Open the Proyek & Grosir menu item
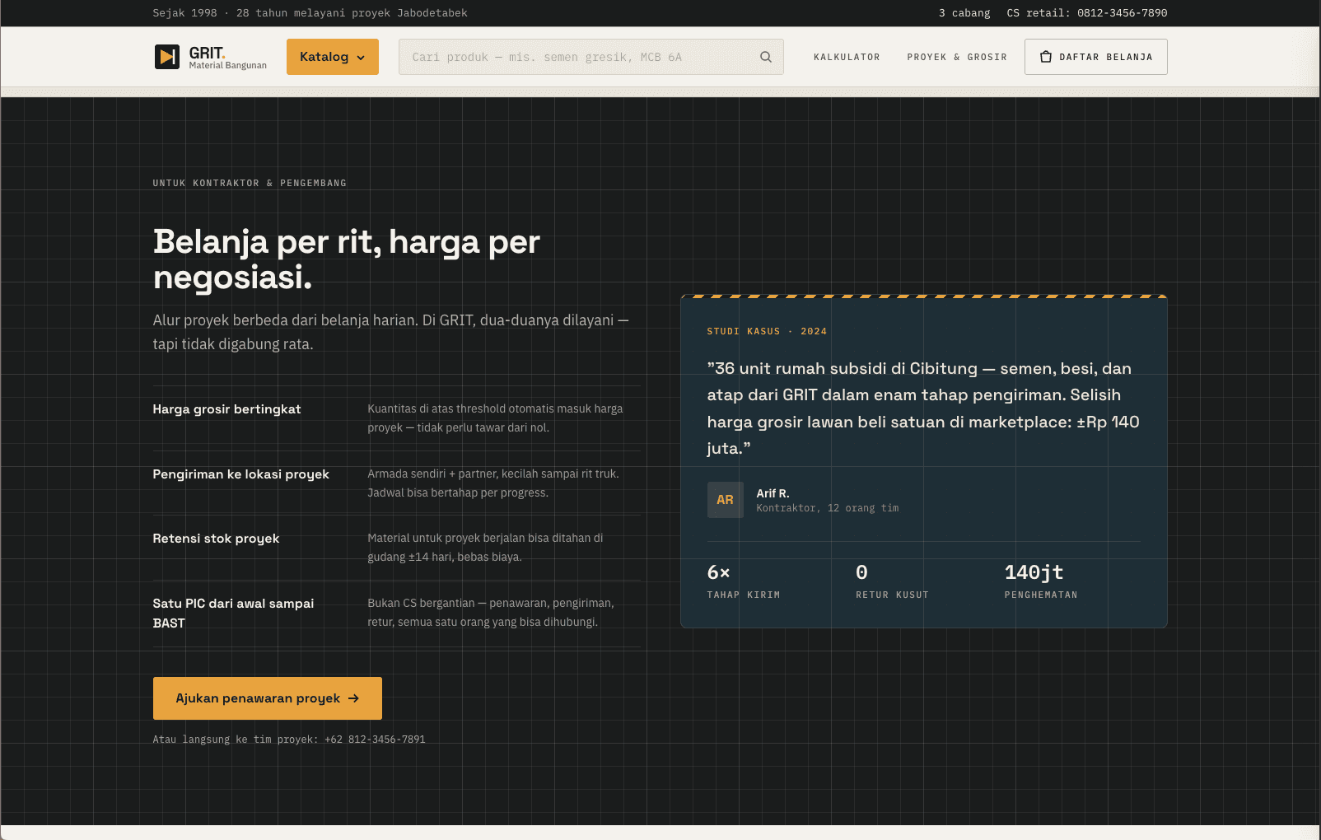This screenshot has width=1321, height=840. 957,57
